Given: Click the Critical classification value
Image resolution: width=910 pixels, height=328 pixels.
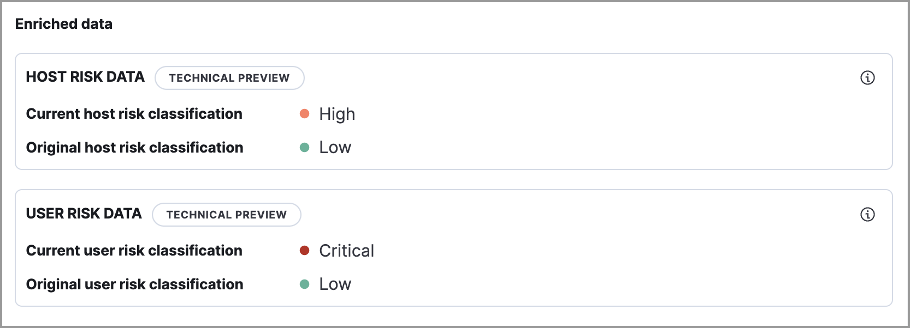Looking at the screenshot, I should coord(346,251).
